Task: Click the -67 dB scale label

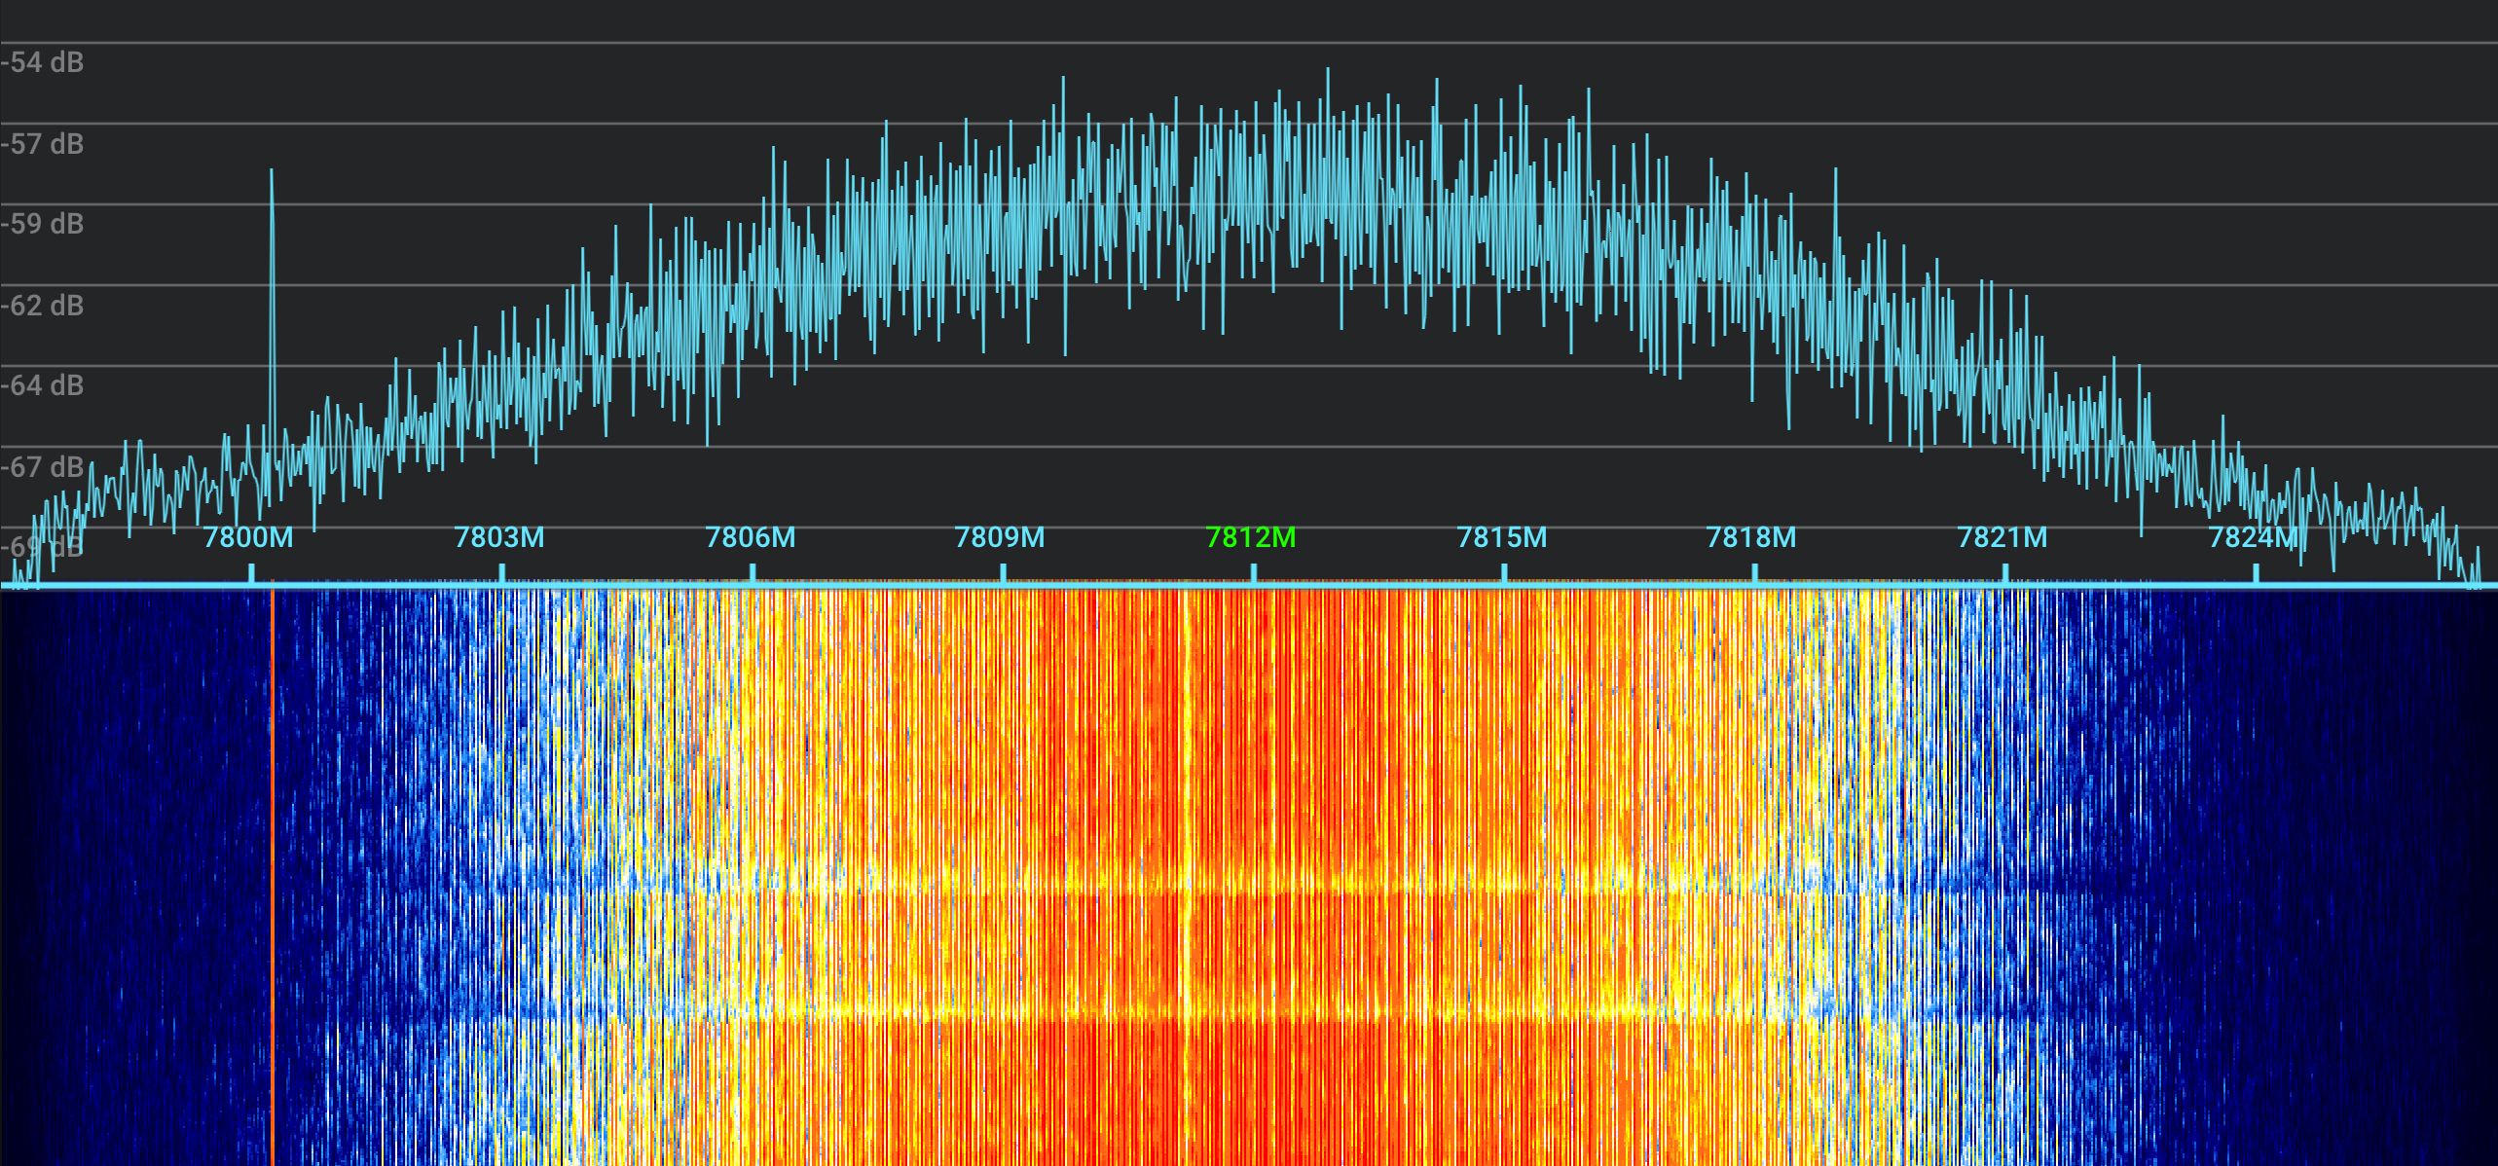Action: [x=43, y=467]
